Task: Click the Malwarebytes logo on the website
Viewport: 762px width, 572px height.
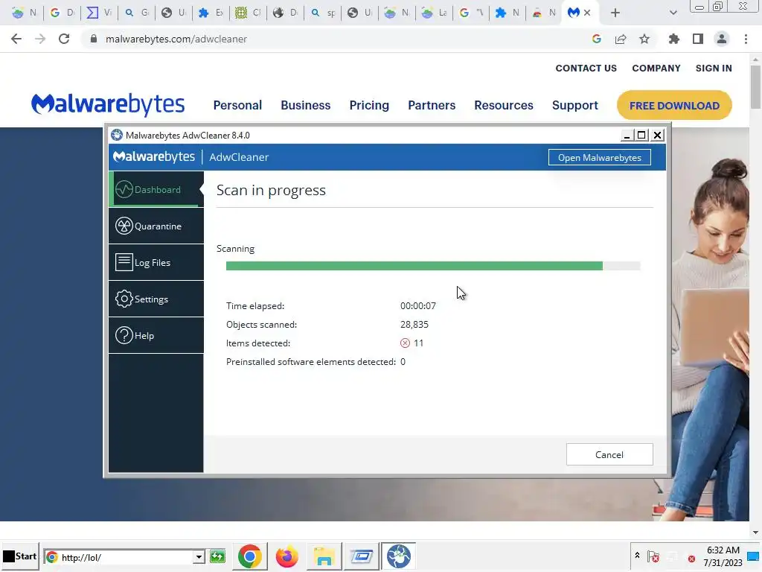Action: (108, 104)
